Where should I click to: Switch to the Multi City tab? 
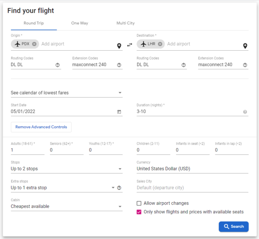(x=126, y=23)
